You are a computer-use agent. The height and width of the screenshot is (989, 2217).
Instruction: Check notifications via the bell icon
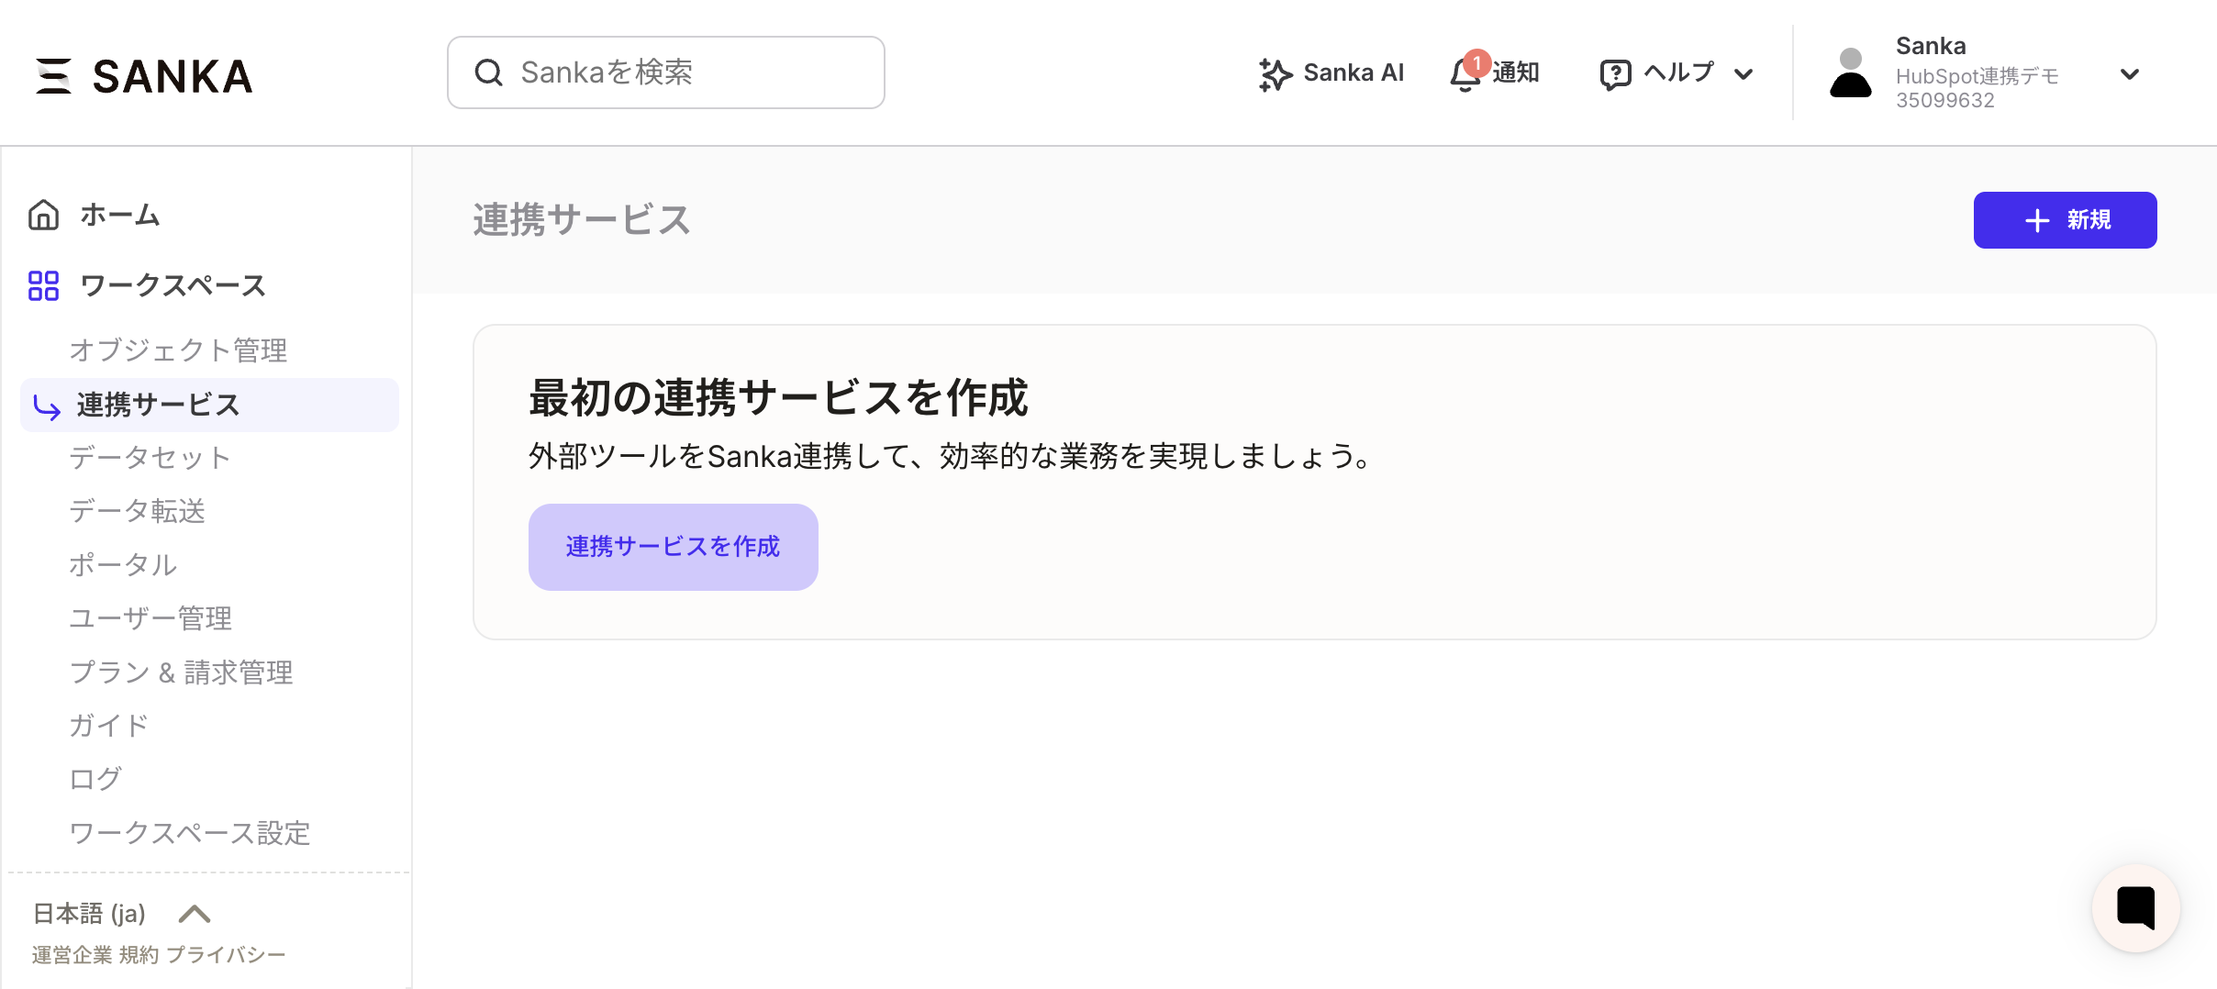point(1465,73)
